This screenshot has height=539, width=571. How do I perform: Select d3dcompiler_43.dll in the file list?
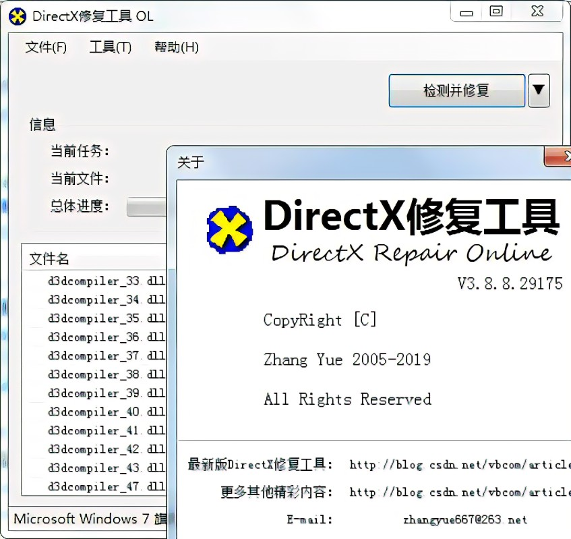click(107, 467)
